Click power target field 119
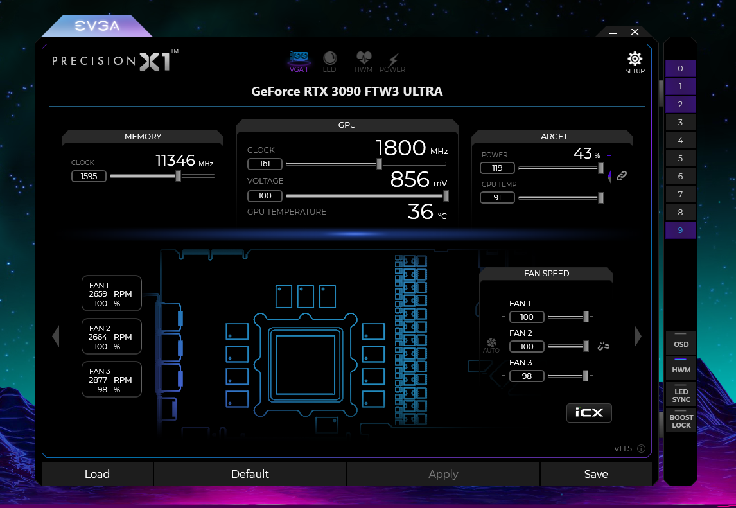The image size is (736, 508). (x=497, y=168)
